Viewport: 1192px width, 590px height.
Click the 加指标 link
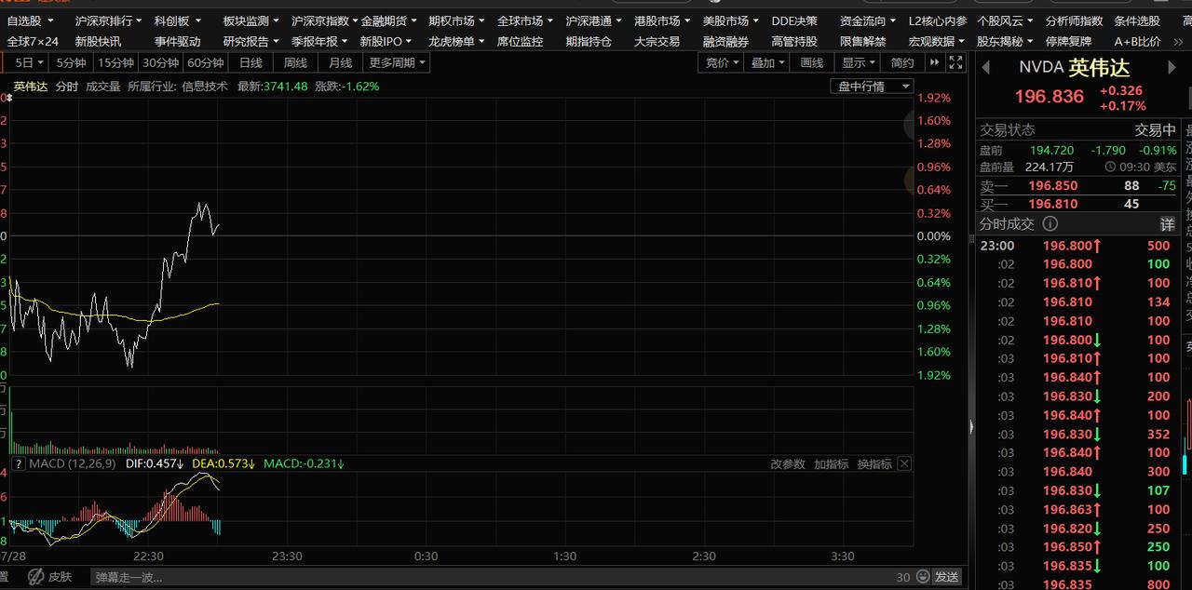point(831,463)
